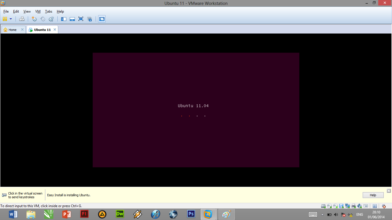The height and width of the screenshot is (220, 392).
Task: Open the power options dropdown arrow
Action: click(11, 19)
